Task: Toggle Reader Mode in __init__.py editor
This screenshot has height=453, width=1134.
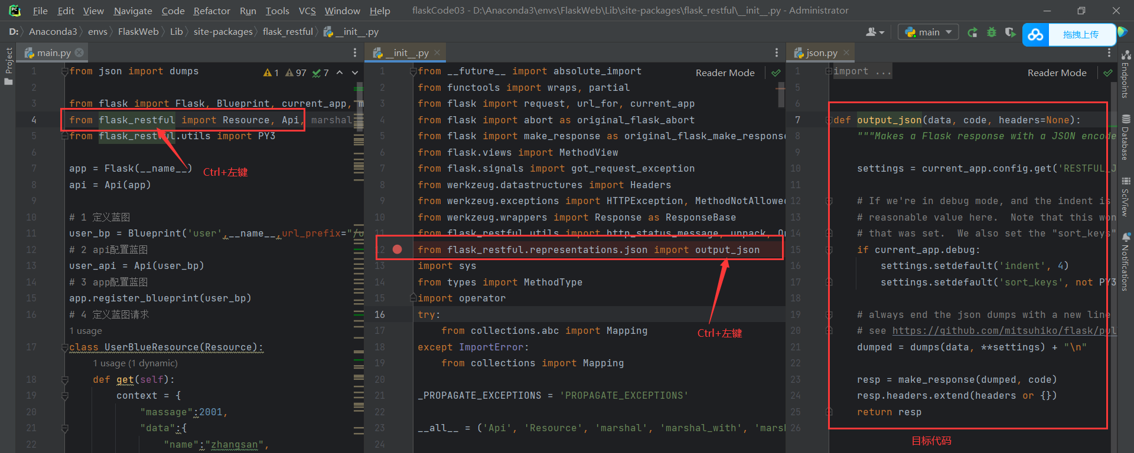Action: pyautogui.click(x=725, y=73)
